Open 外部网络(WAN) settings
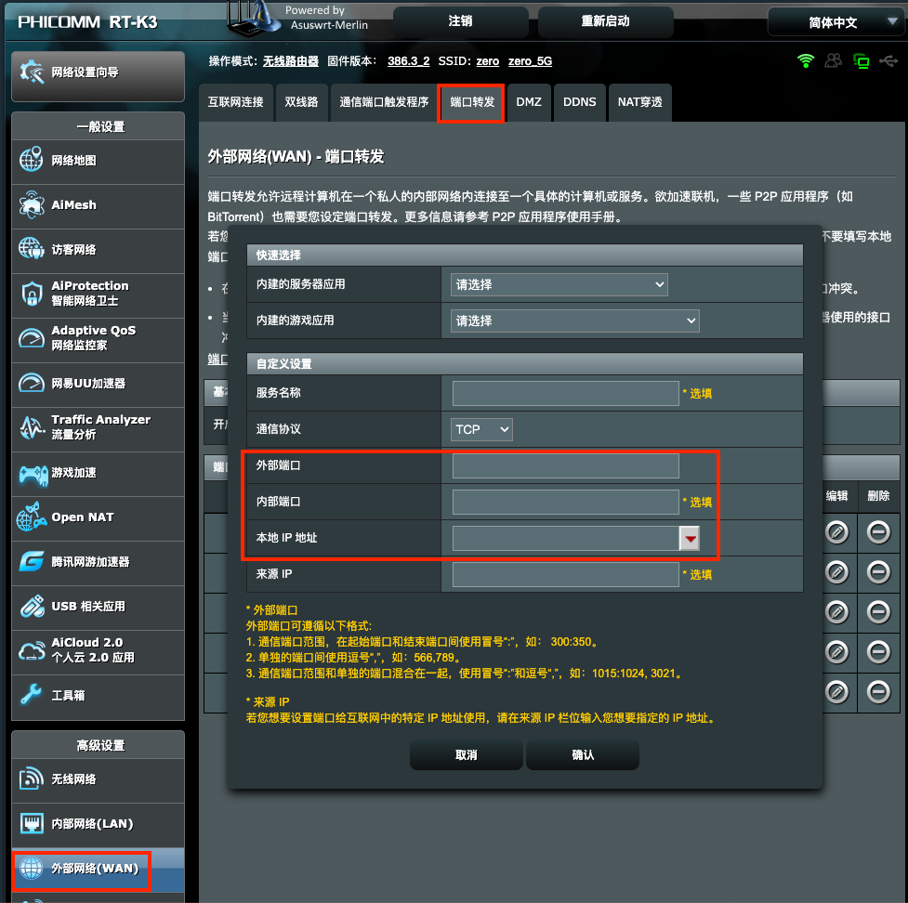Image resolution: width=908 pixels, height=903 pixels. click(98, 870)
